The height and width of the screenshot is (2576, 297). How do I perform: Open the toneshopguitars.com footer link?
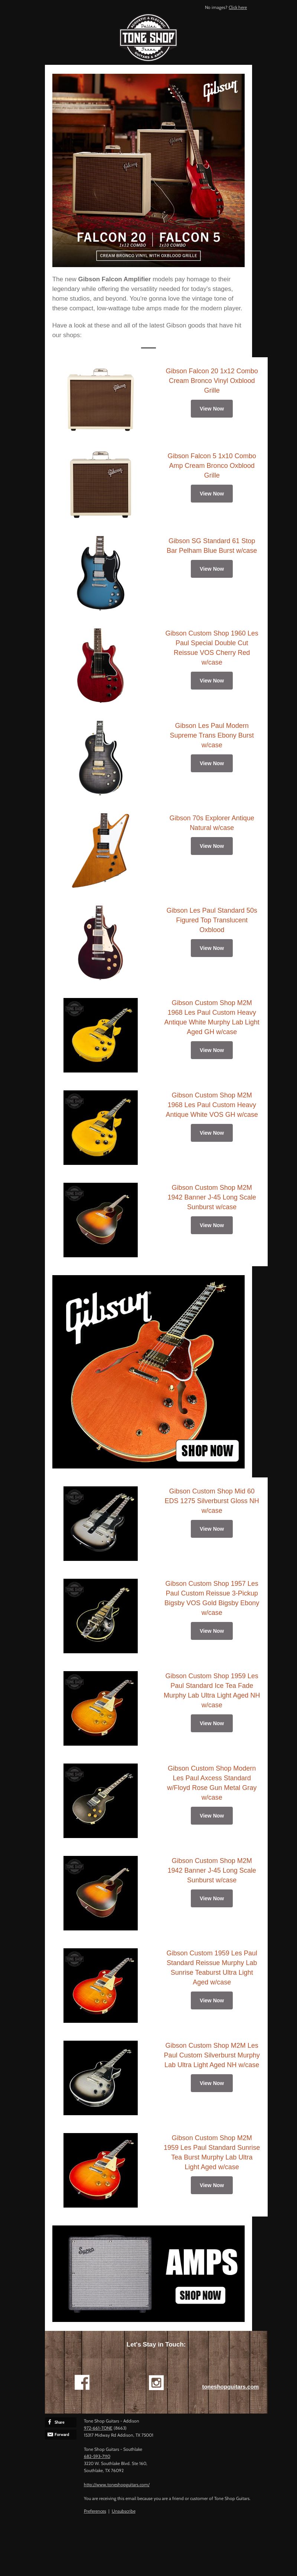click(230, 2387)
